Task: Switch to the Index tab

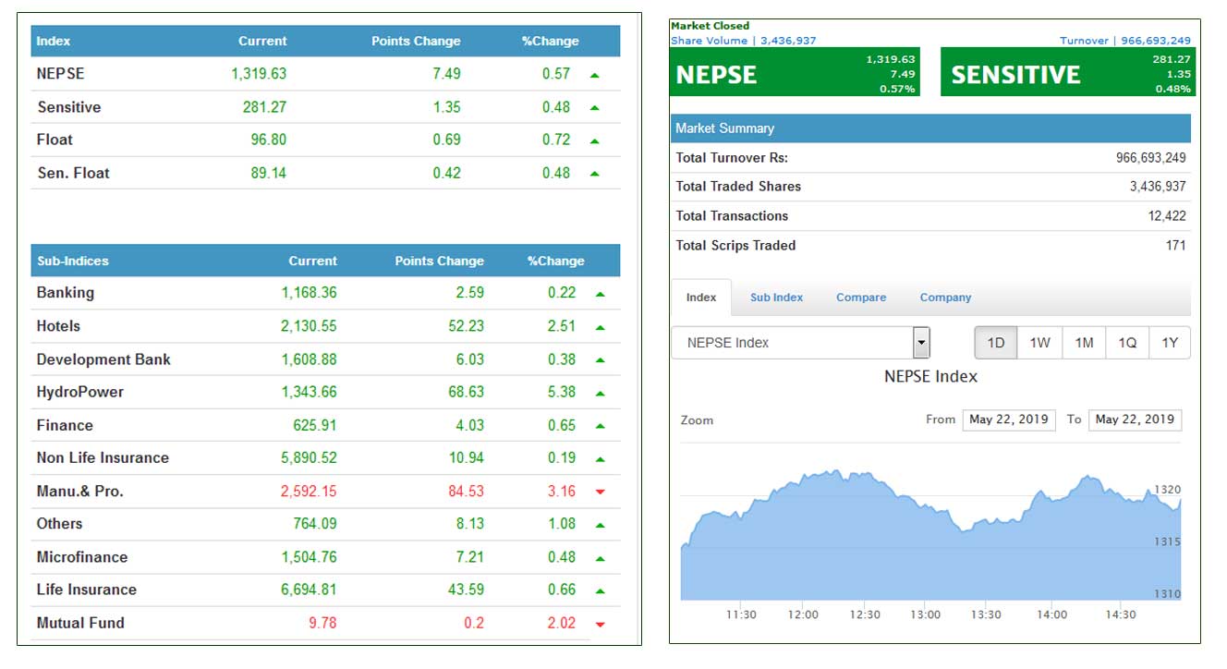Action: pos(701,298)
